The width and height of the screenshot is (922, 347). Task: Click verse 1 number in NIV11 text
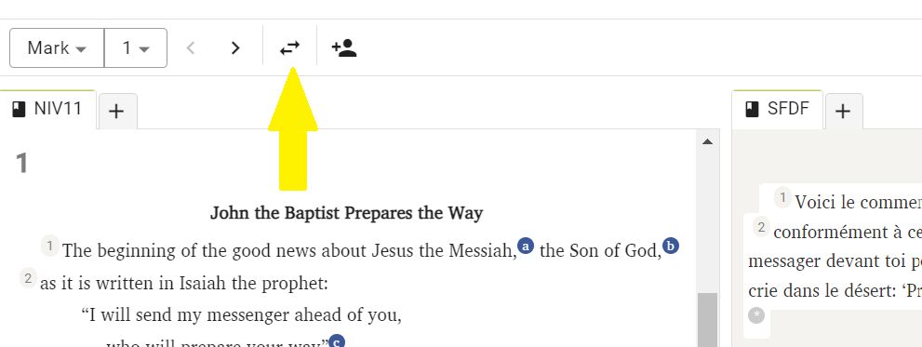coord(50,246)
